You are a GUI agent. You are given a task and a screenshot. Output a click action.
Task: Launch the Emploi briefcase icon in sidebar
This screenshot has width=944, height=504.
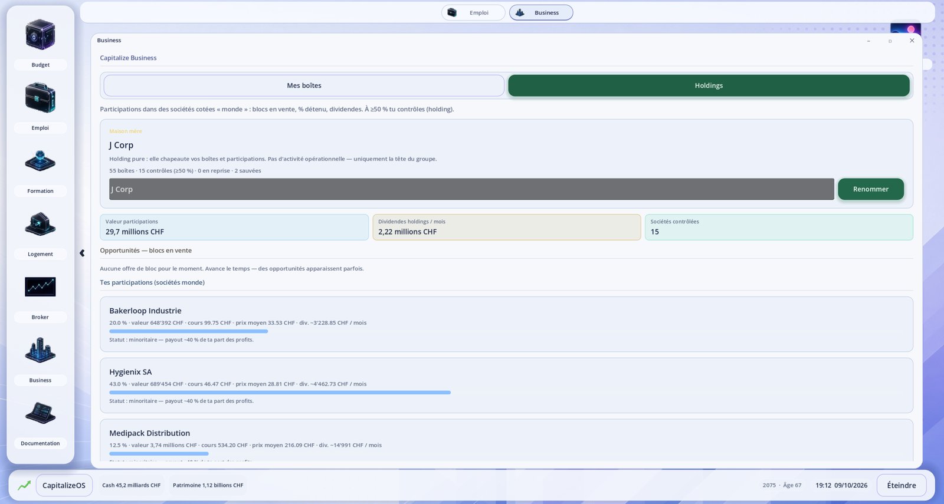[x=40, y=98]
